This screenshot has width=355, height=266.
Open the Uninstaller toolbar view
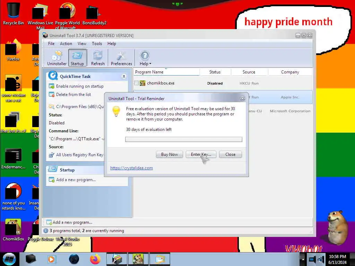click(57, 58)
